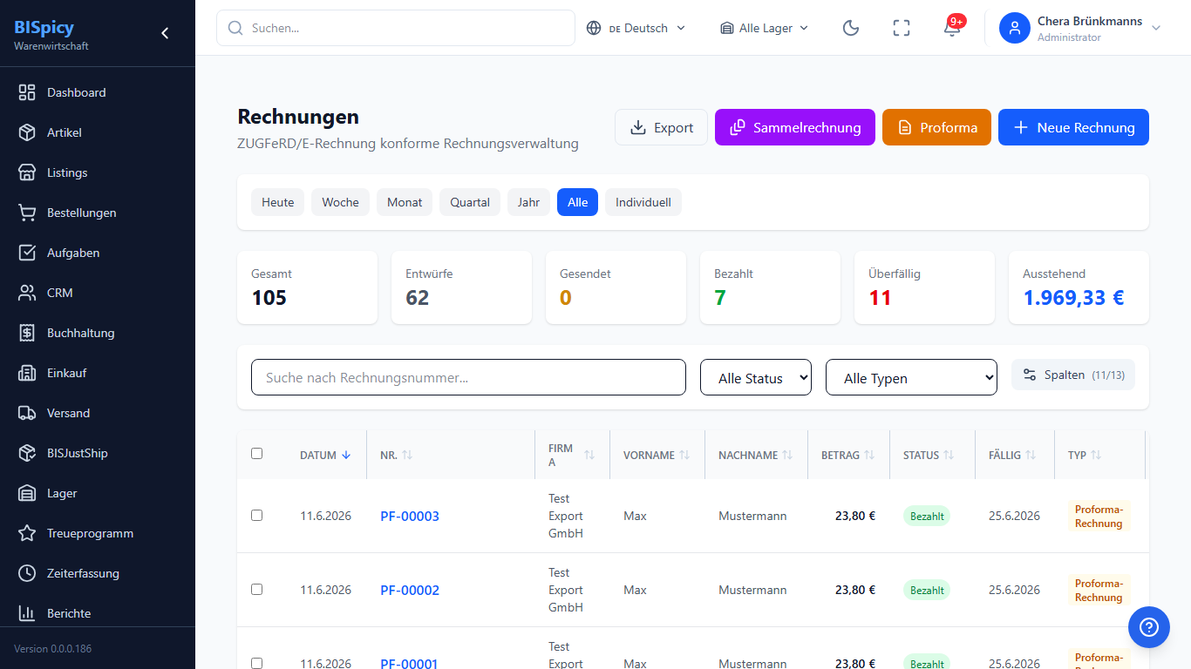Screen dimensions: 1191x669
Task: Click the Listings storefront icon
Action: click(27, 172)
